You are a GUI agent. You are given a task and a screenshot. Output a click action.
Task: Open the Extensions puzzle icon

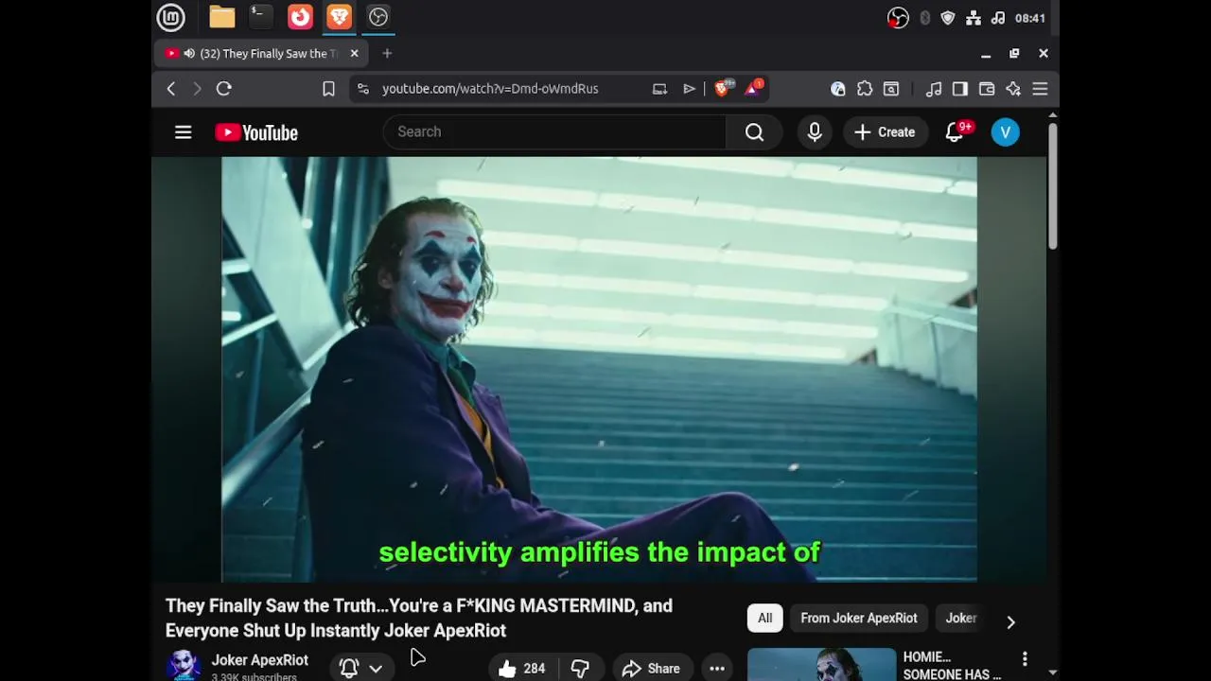click(x=865, y=89)
